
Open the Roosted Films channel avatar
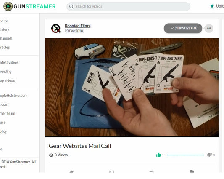[56, 28]
